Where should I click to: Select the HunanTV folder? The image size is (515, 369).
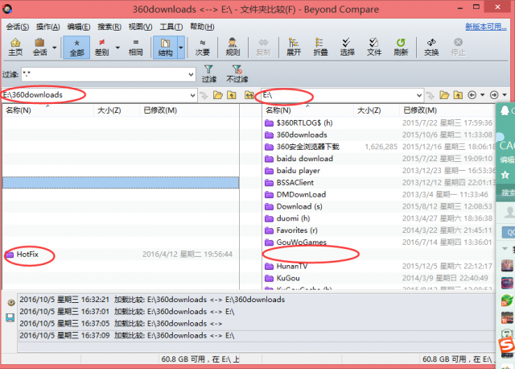[x=286, y=266]
